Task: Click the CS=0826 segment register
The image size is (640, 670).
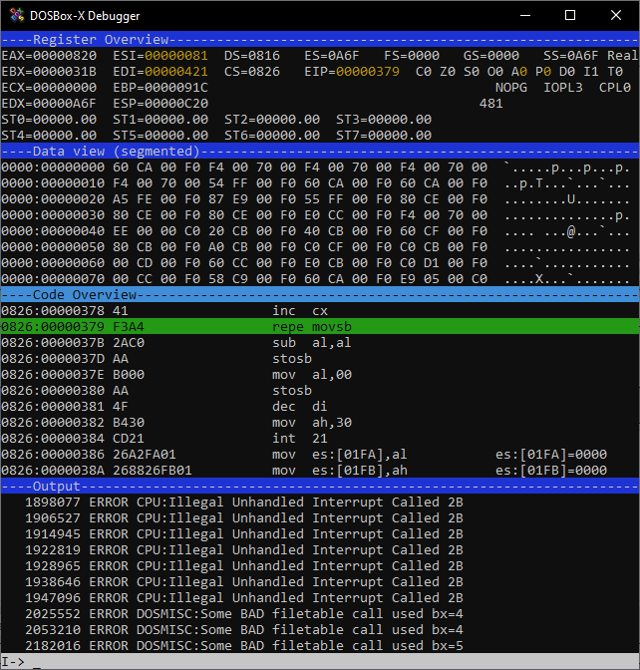Action: coord(252,72)
